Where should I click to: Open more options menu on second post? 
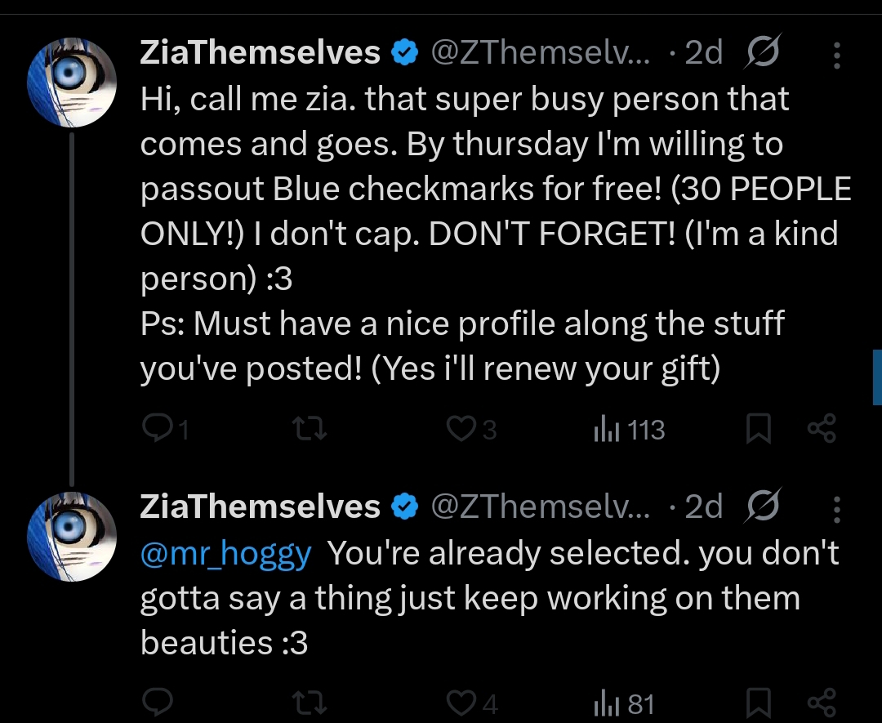tap(837, 507)
